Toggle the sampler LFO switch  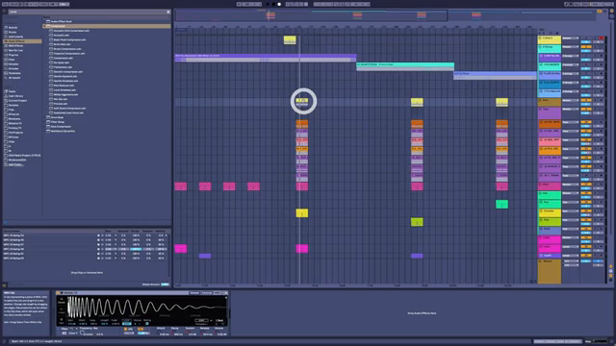(126, 329)
